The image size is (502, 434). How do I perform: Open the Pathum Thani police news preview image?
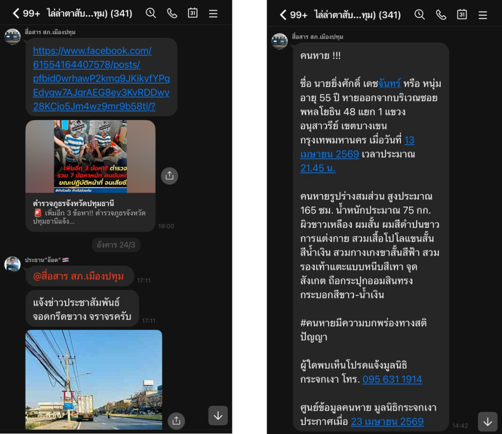tap(91, 156)
